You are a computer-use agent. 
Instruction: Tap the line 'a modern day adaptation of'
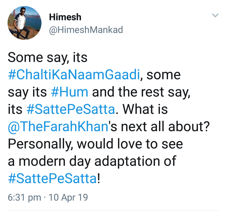pyautogui.click(x=92, y=161)
